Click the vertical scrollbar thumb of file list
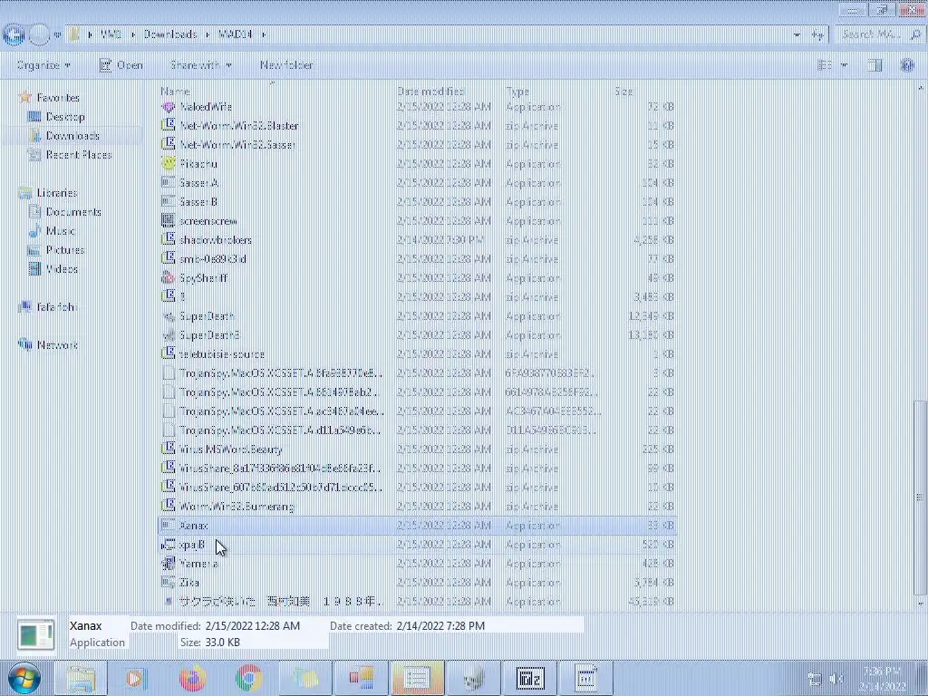Viewport: 928px width, 696px height. [920, 498]
